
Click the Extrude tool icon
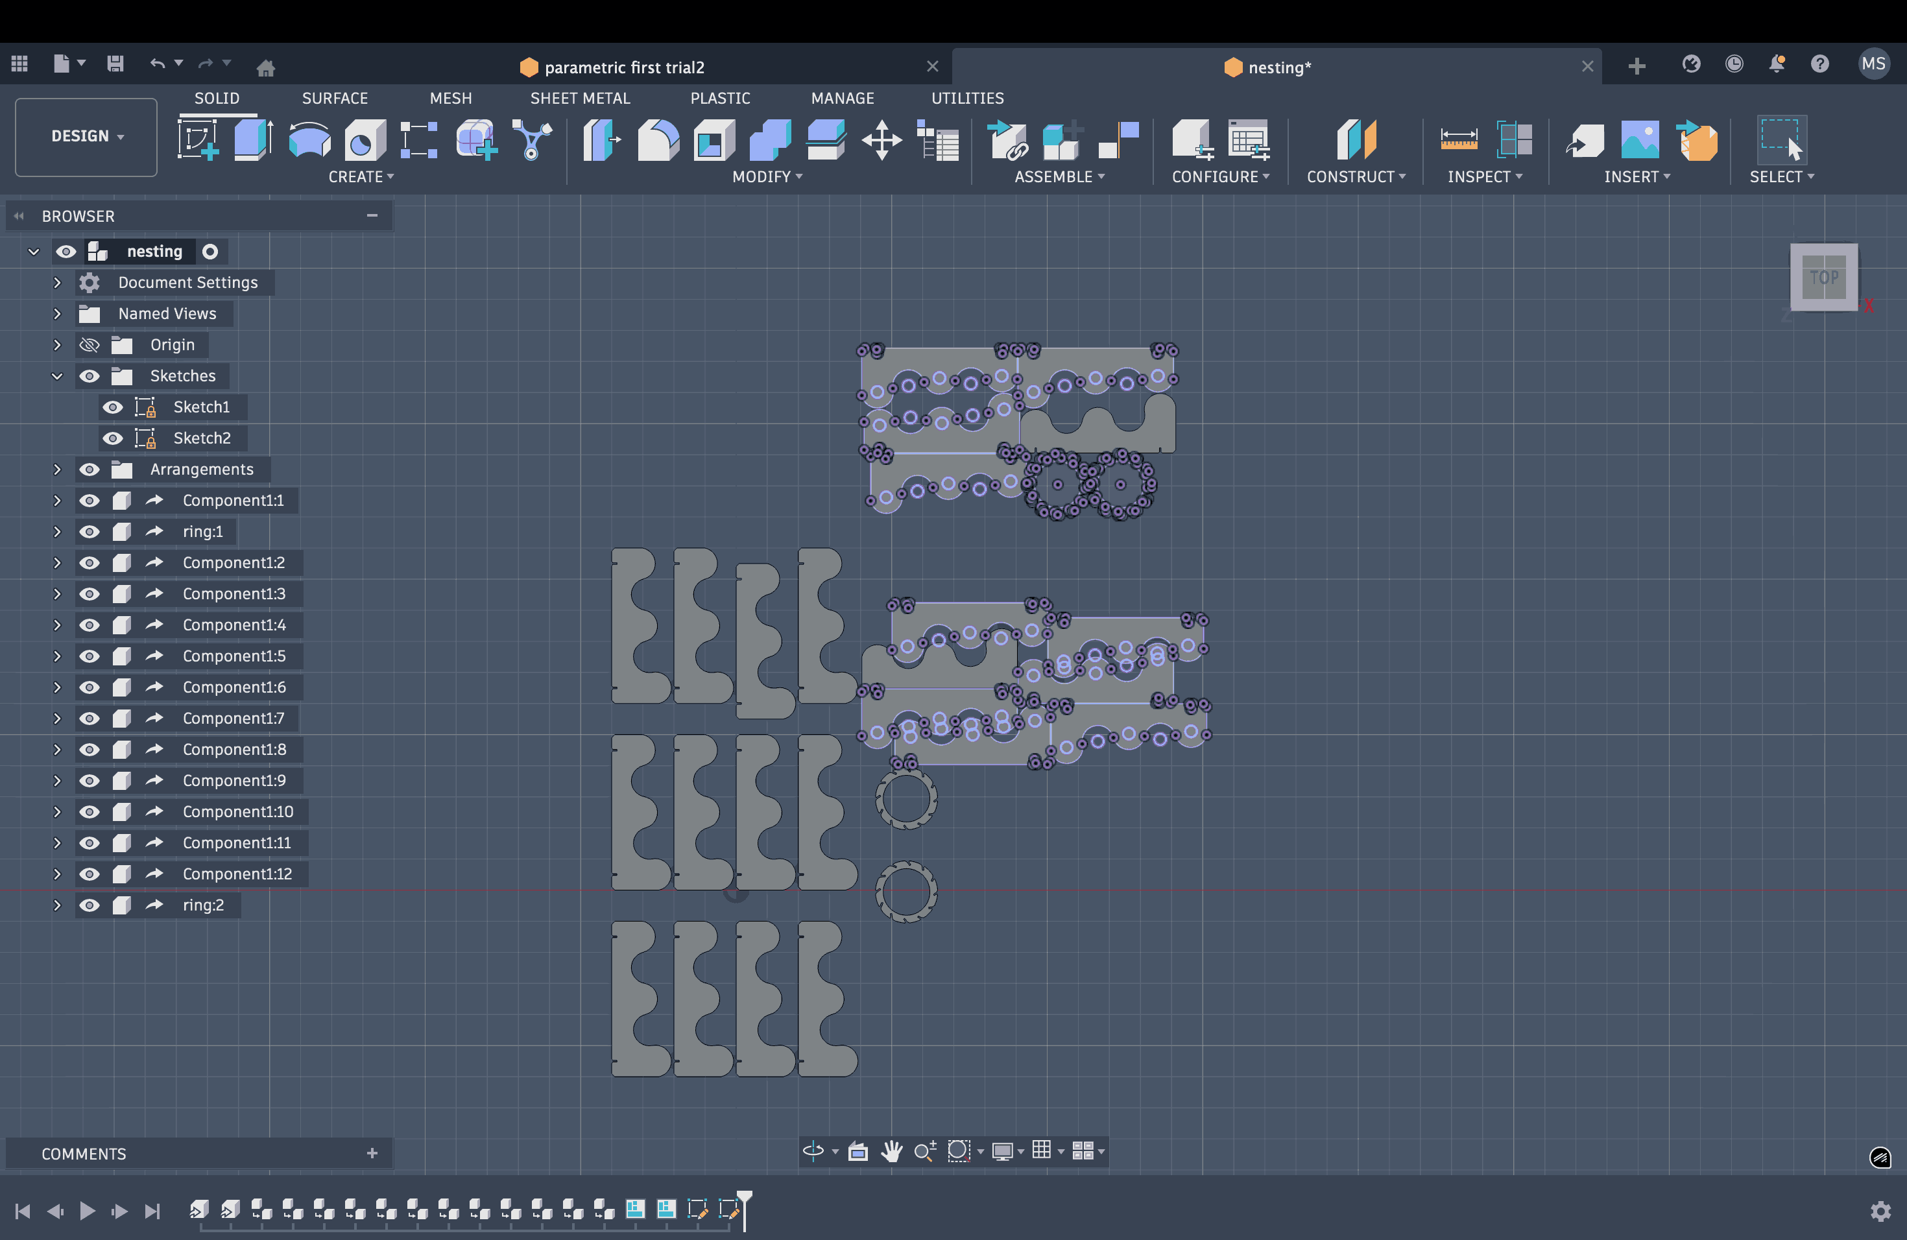pyautogui.click(x=253, y=140)
